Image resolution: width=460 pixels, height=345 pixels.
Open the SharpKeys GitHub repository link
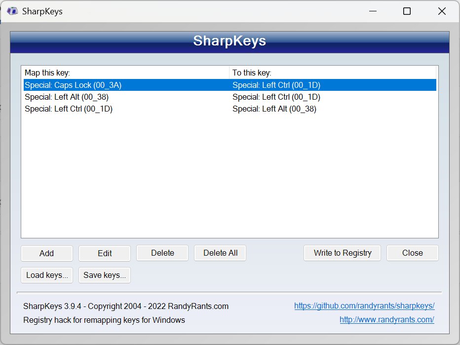click(x=364, y=306)
